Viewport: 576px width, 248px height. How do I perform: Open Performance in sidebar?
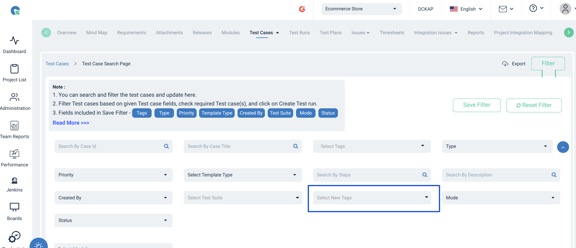tap(14, 158)
